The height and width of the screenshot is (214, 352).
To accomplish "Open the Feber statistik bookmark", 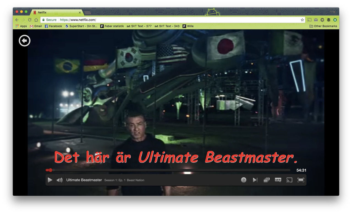I will tap(112, 26).
